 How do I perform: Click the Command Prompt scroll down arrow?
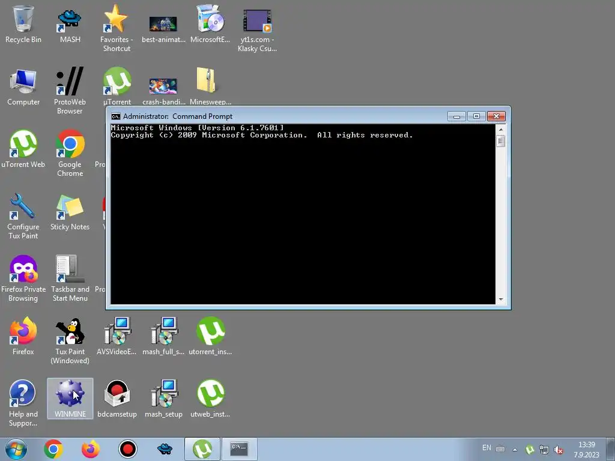500,300
